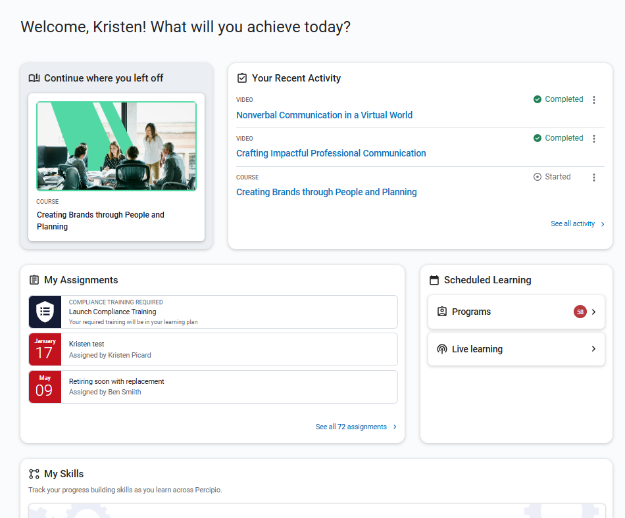Image resolution: width=625 pixels, height=518 pixels.
Task: Select Launch Compliance Training assignment
Action: click(113, 312)
